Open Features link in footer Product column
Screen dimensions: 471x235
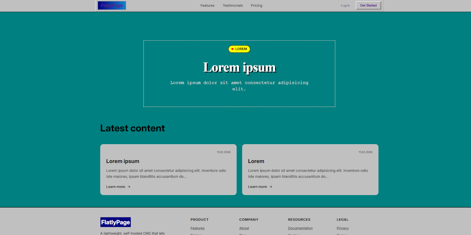(x=197, y=228)
